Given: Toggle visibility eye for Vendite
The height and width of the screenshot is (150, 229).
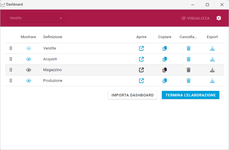Looking at the screenshot, I should point(28,48).
